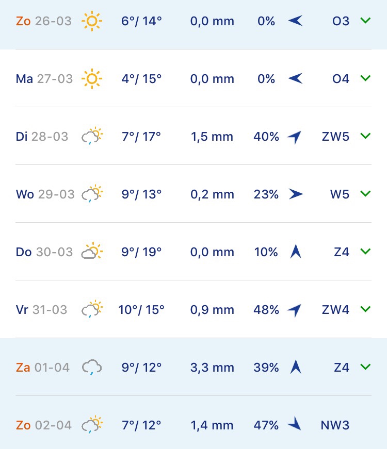Click the sunny icon for Zo 26-03
The image size is (387, 449).
[x=92, y=21]
